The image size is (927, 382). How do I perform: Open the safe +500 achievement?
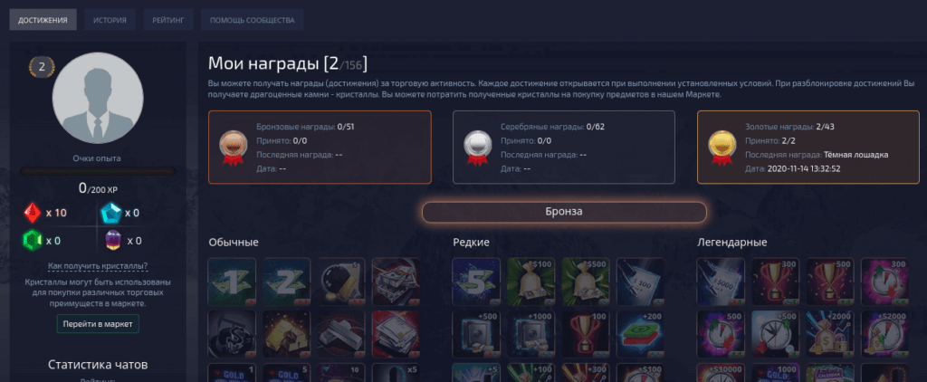(476, 335)
